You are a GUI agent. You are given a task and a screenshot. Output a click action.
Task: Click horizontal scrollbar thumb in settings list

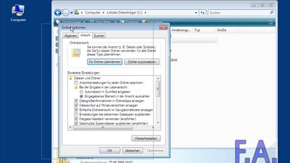point(103,128)
